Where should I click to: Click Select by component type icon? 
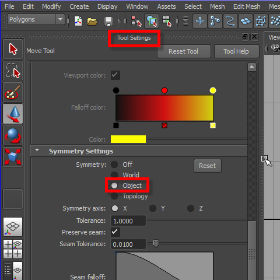coord(167,21)
